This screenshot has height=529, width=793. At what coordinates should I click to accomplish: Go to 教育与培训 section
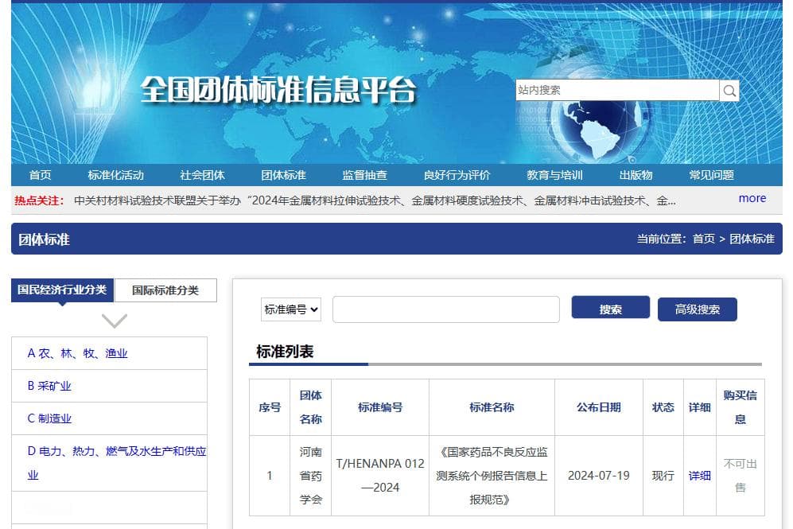(555, 175)
